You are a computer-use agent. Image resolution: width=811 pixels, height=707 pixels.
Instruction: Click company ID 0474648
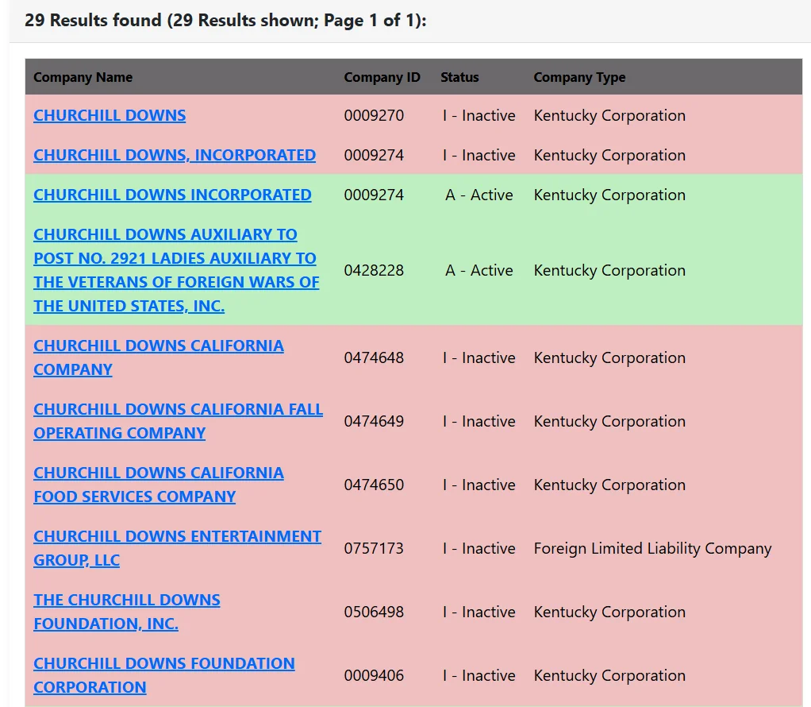pos(374,357)
